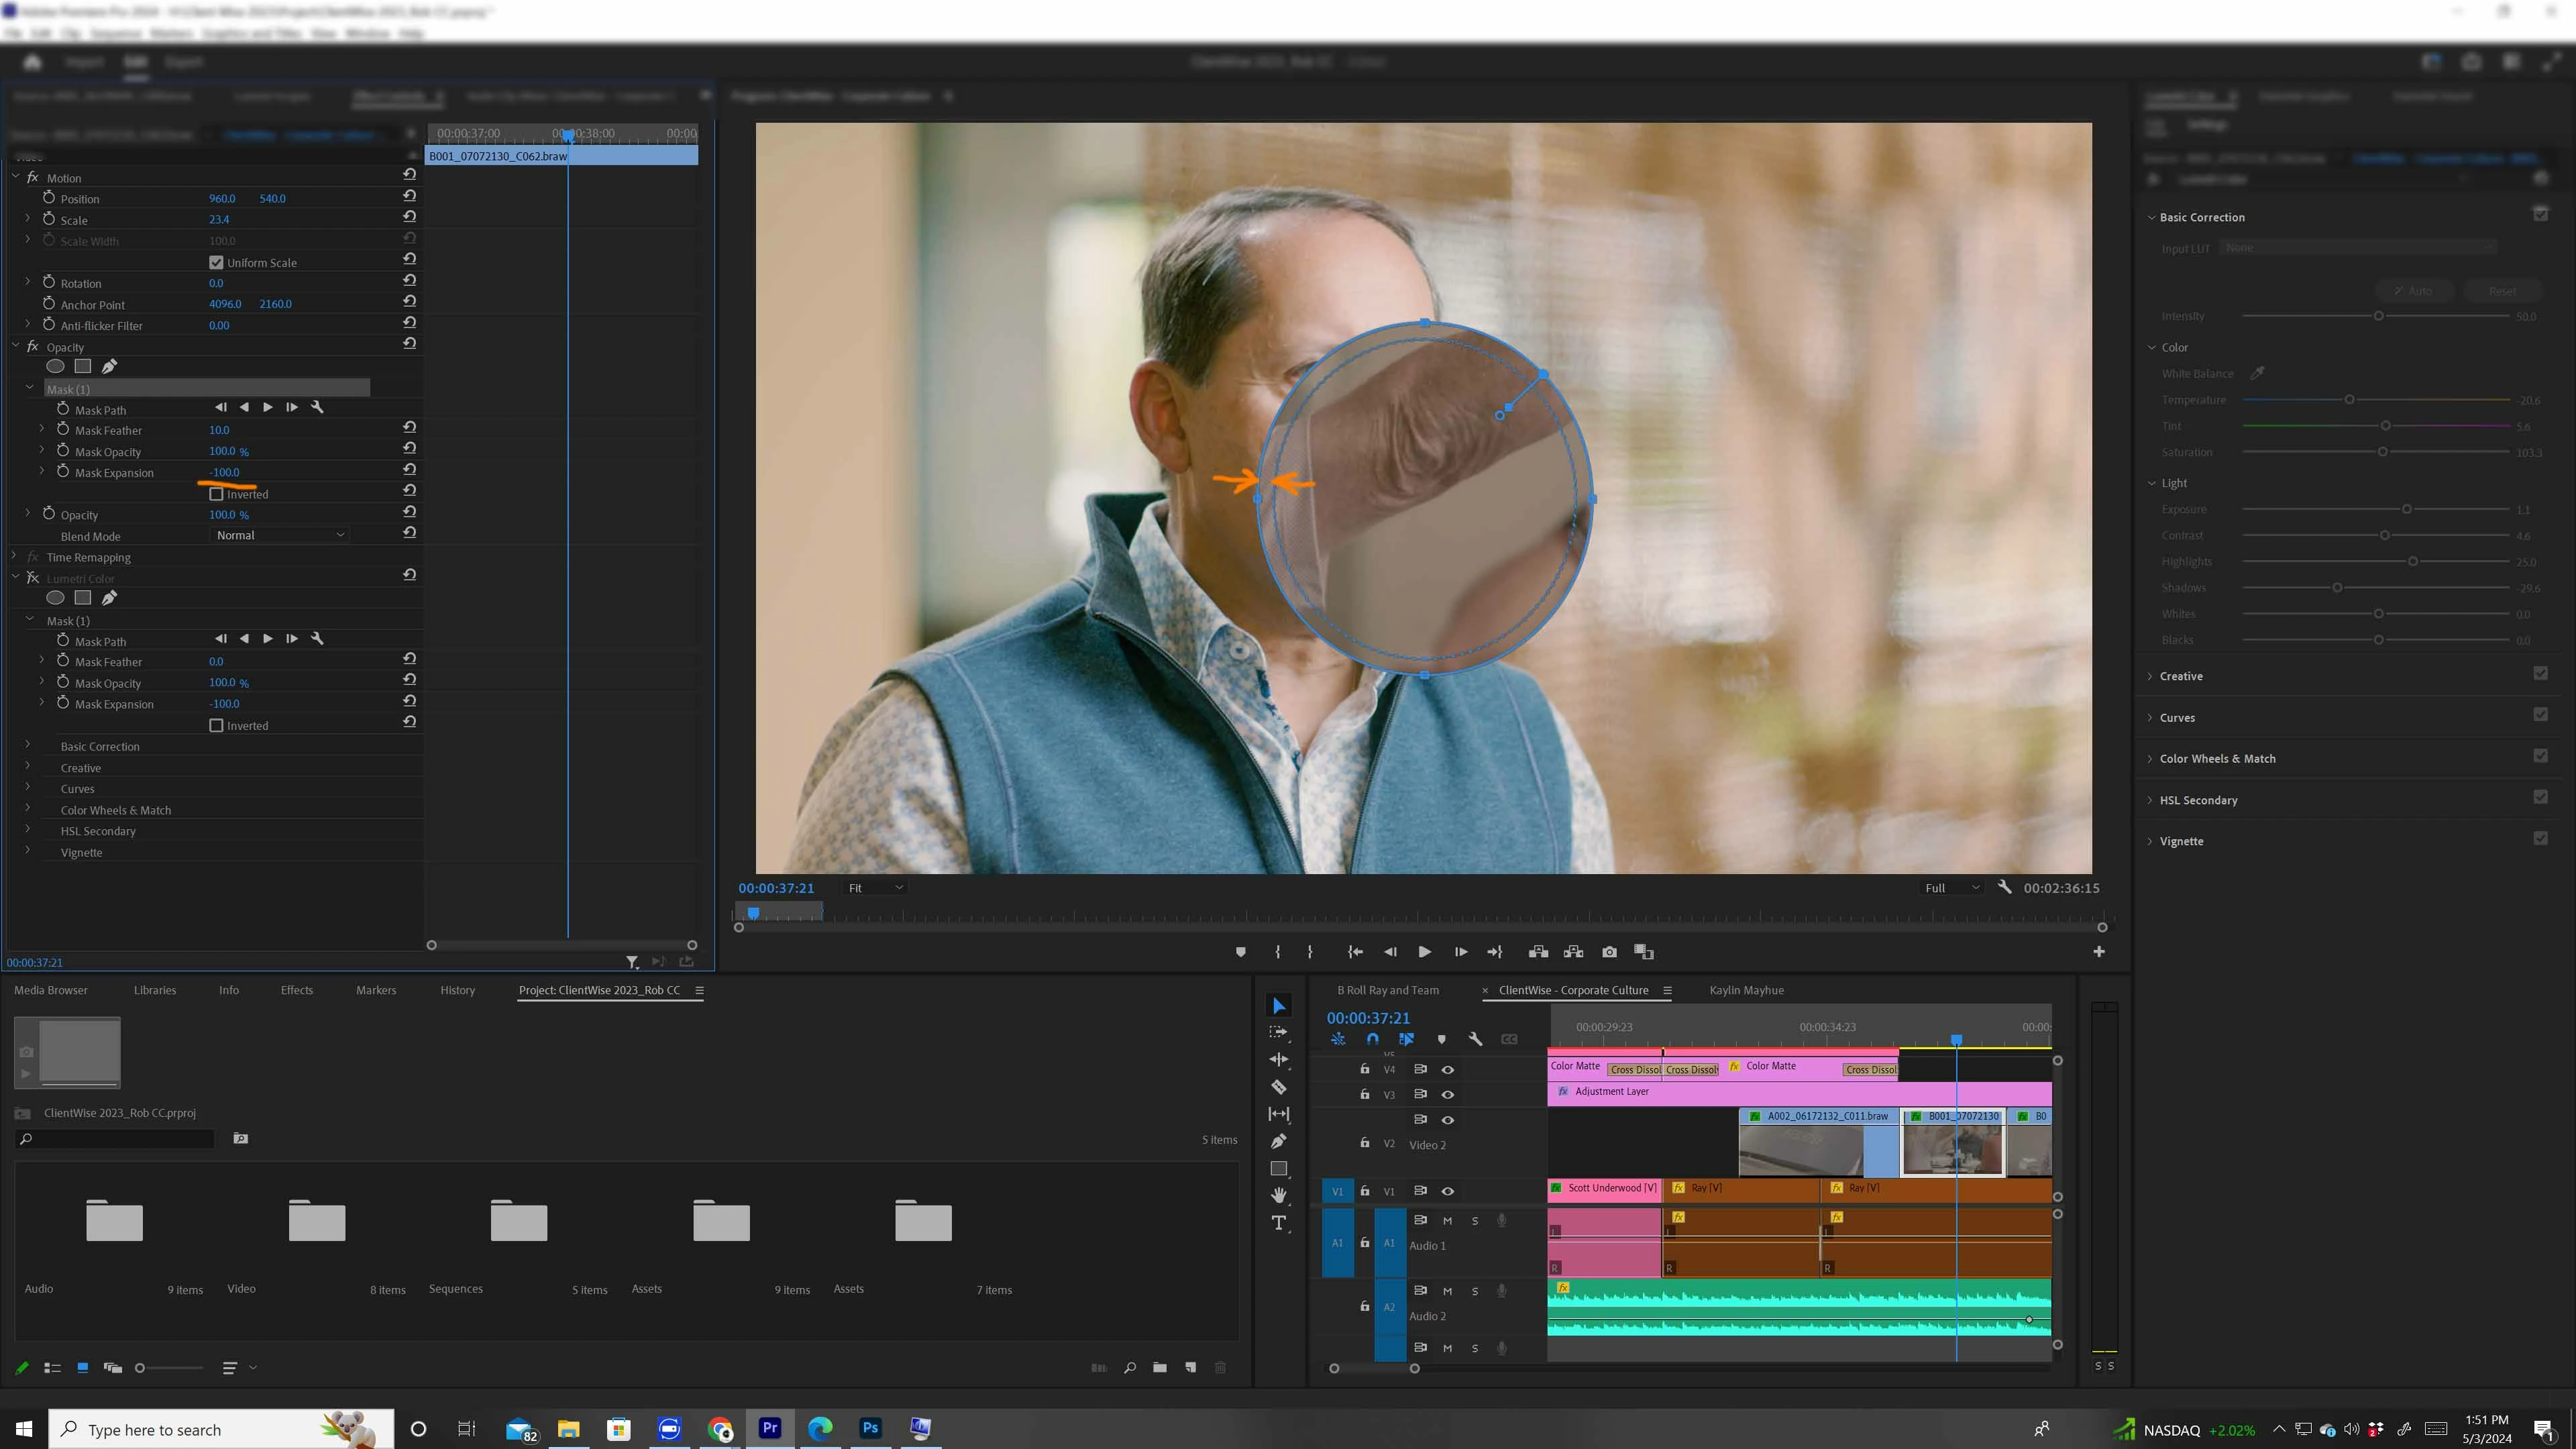Toggle timeline snapping magnet icon
The width and height of the screenshot is (2576, 1449).
tap(1372, 1039)
